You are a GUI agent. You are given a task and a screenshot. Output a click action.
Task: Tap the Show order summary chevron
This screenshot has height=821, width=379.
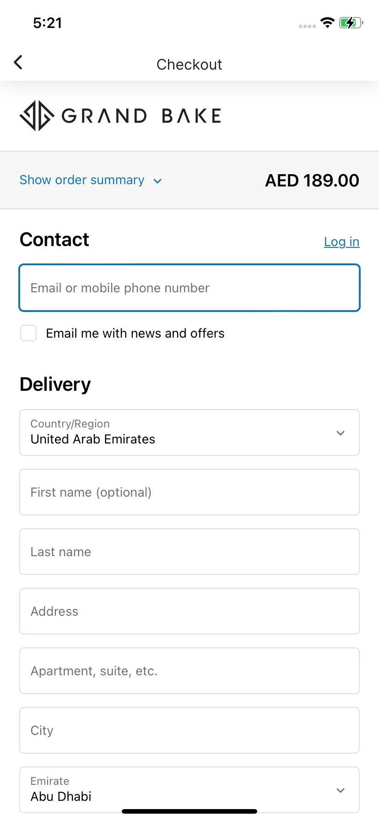157,181
